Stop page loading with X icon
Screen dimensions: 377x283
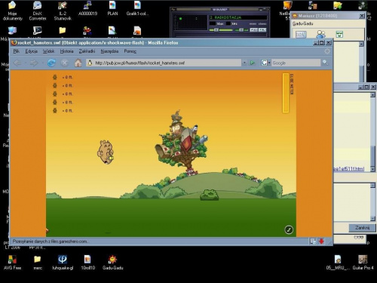65,63
